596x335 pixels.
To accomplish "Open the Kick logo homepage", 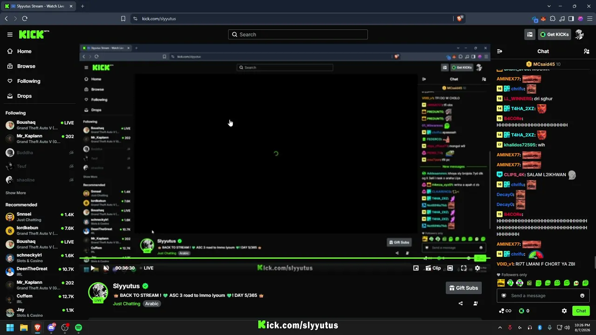I will [x=34, y=34].
